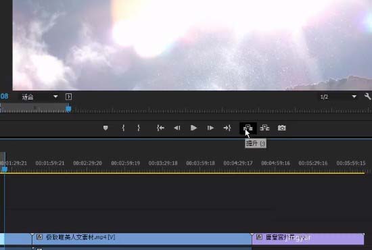Select the 极致唯美人文素材.mp4 [V] clip

tap(142, 239)
